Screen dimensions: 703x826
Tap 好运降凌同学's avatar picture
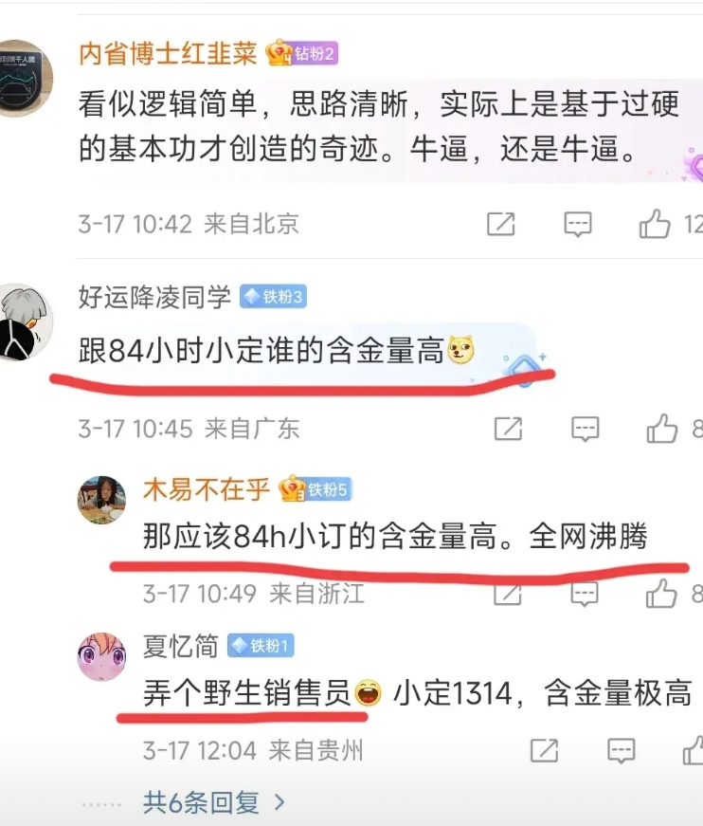coord(26,321)
